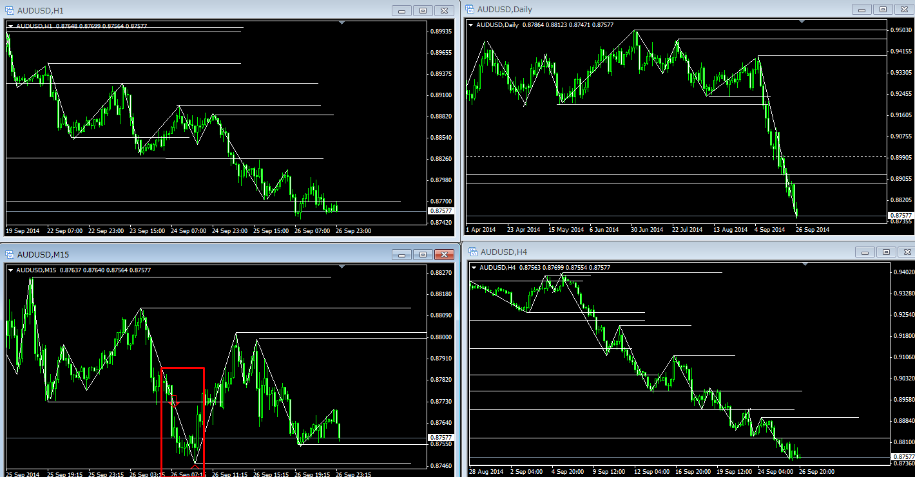Click the AUDUSD,H4 window chart icon
The width and height of the screenshot is (915, 477).
pos(472,252)
